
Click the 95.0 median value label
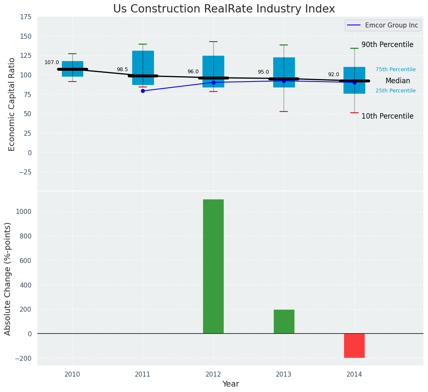[263, 72]
